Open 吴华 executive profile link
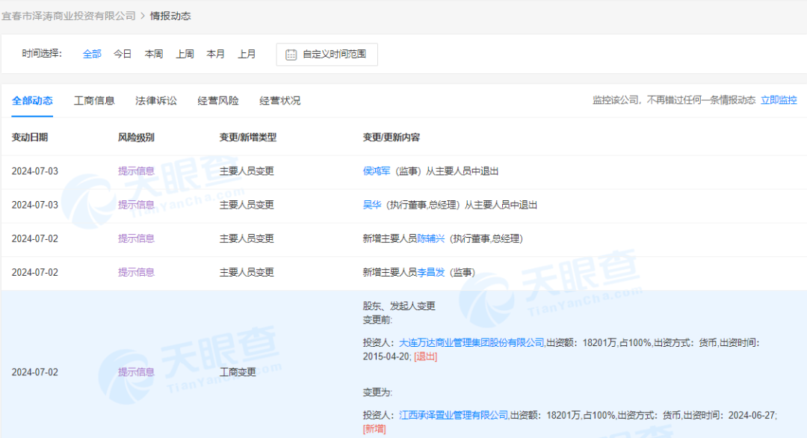 point(371,205)
